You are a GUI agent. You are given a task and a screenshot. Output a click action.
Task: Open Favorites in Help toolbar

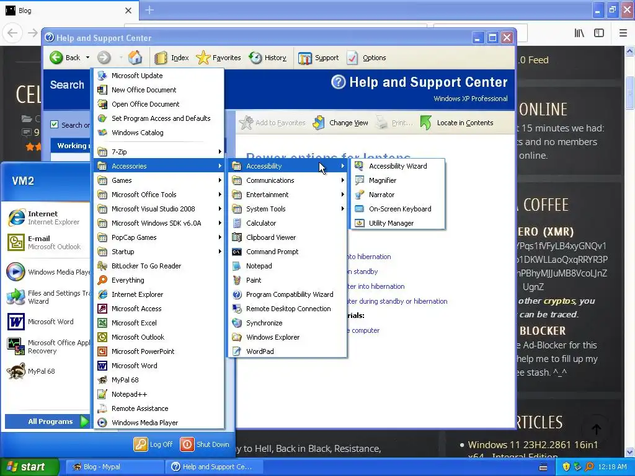pyautogui.click(x=219, y=58)
